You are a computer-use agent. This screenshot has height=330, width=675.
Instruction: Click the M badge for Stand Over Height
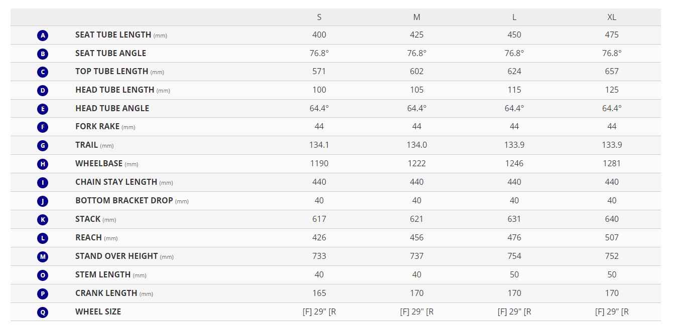[43, 256]
